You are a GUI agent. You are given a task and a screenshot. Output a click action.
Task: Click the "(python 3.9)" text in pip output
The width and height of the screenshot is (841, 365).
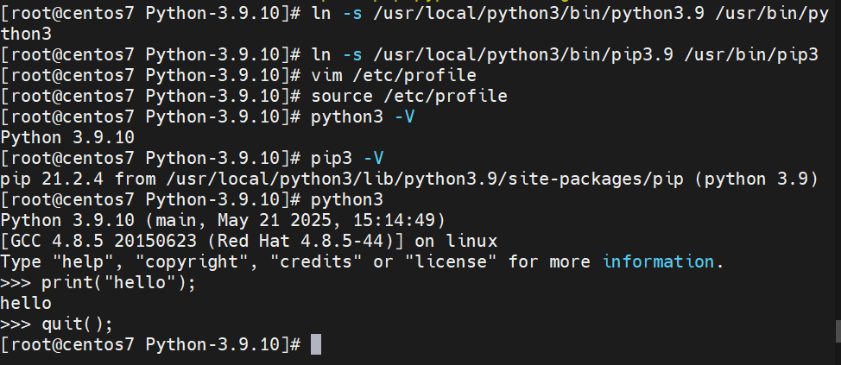756,179
